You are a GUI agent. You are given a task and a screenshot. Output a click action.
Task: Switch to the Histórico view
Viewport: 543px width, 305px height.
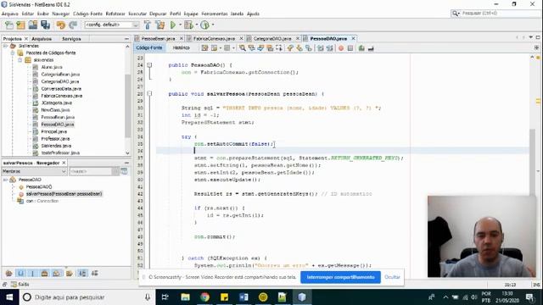click(181, 47)
